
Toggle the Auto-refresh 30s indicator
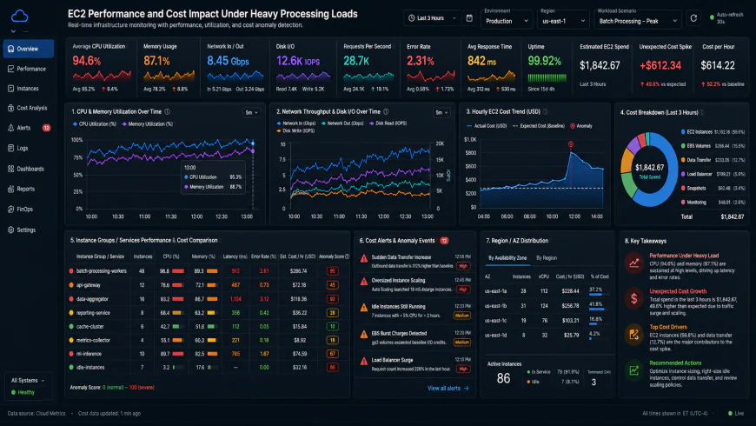click(x=726, y=18)
